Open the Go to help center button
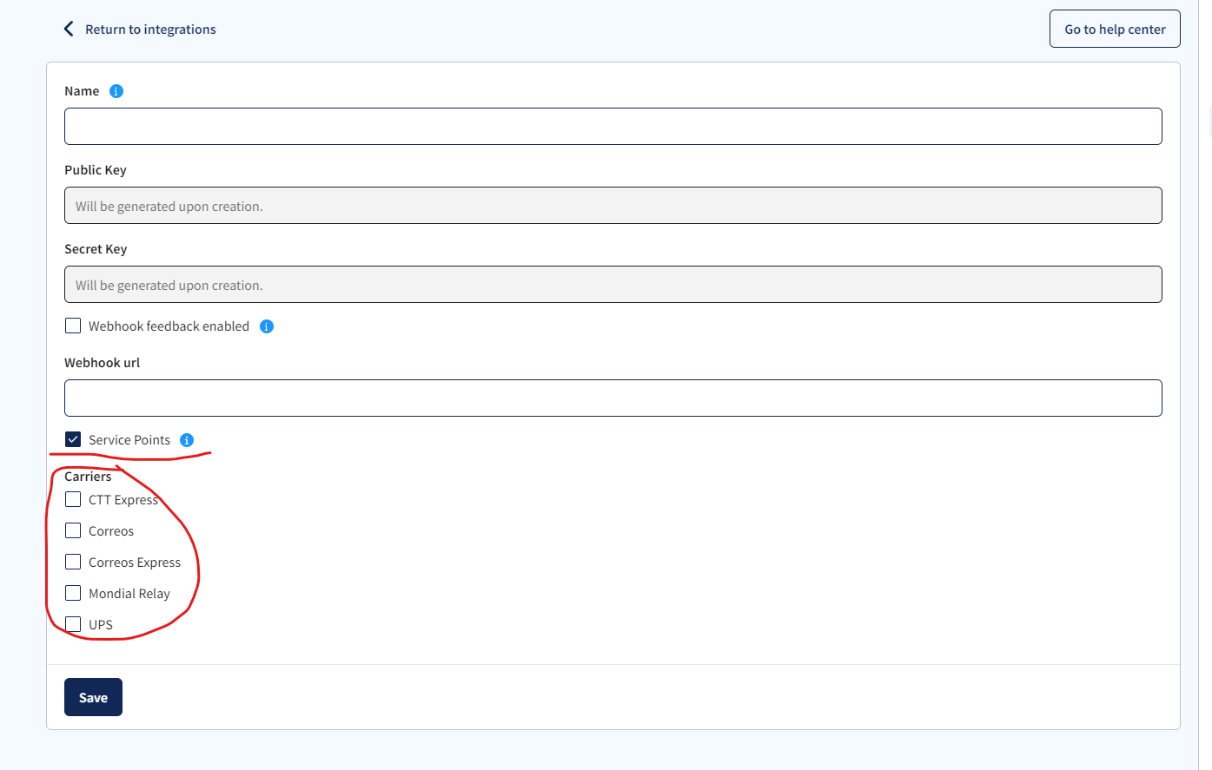1212x770 pixels. [1115, 29]
